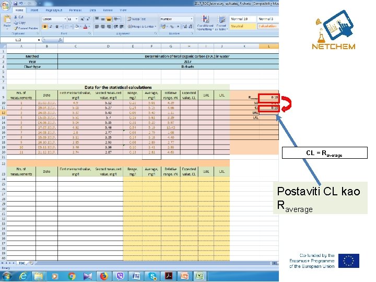Screen dimensions: 376x282
Task: Click into the formula bar
Action: click(171, 40)
